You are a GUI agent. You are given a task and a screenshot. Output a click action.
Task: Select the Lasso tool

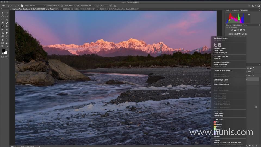click(2, 16)
